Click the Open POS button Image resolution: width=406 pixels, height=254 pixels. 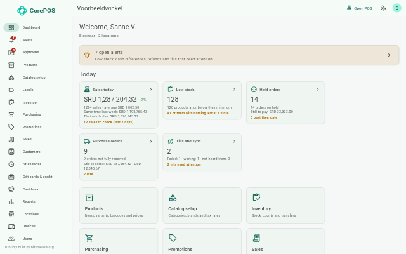[x=360, y=8]
